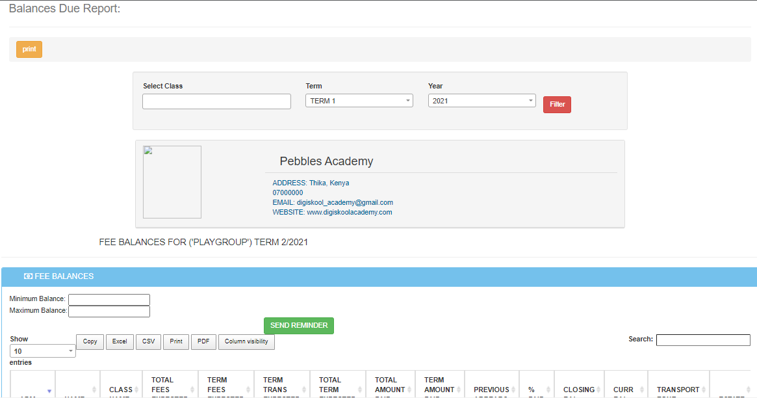Export the table as PDF
This screenshot has width=757, height=398.
[x=203, y=341]
